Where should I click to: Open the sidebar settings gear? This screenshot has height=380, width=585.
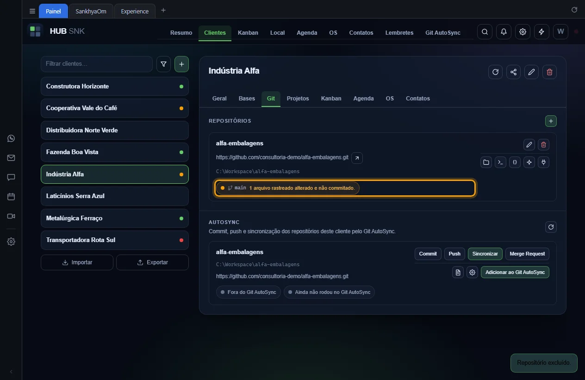click(11, 242)
